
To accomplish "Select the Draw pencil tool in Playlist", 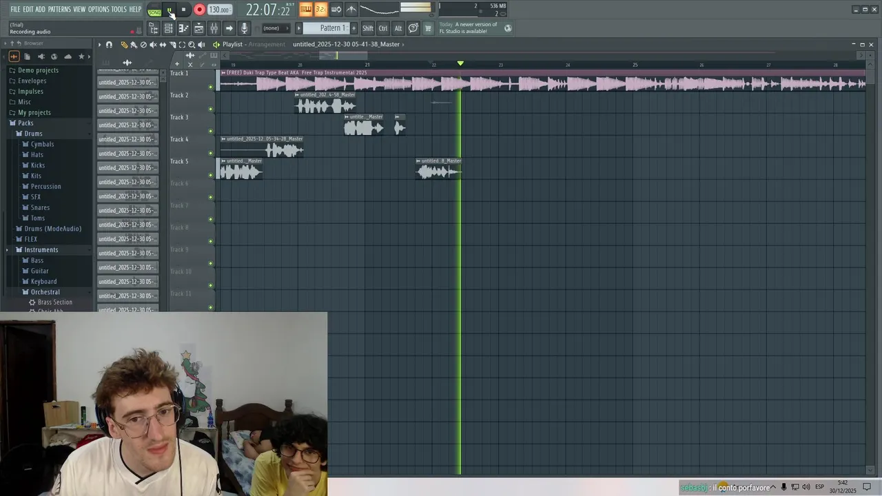I will (x=124, y=45).
